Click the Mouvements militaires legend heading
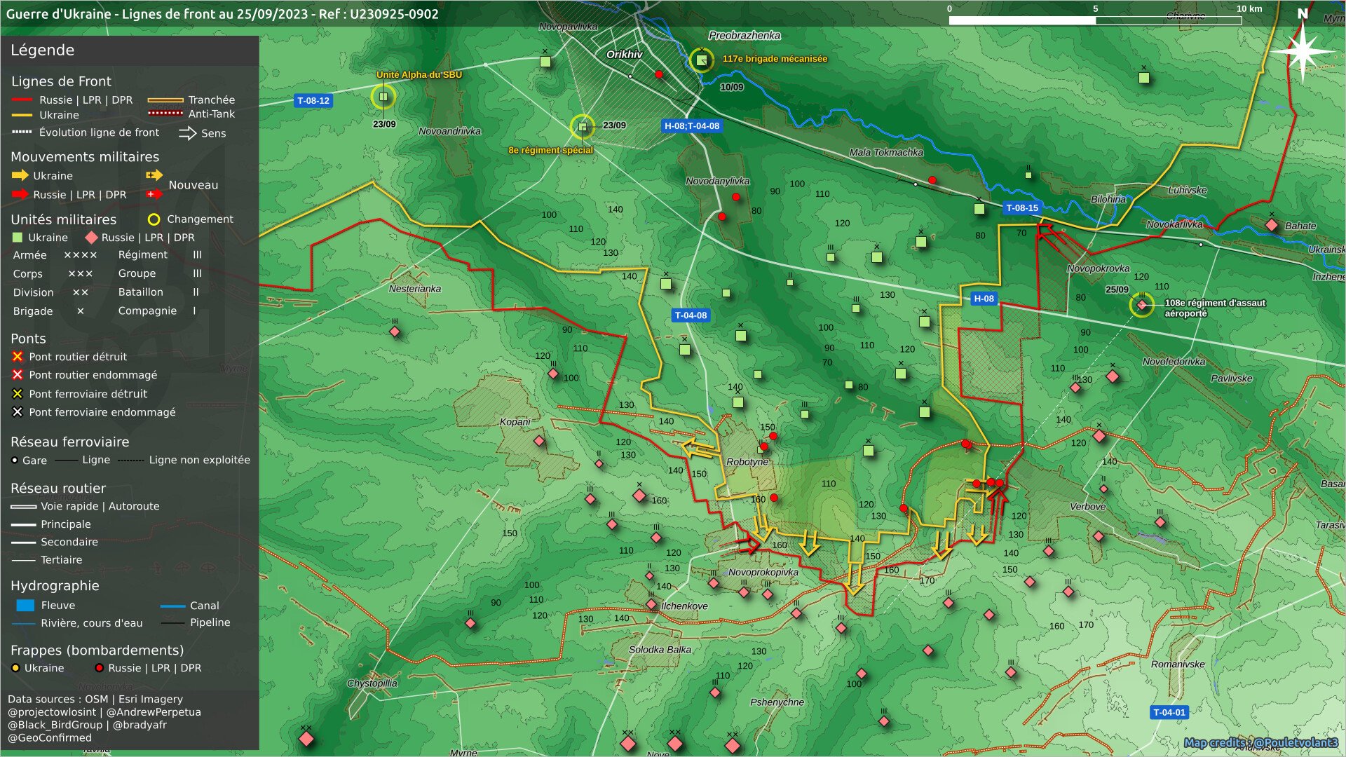The image size is (1346, 757). click(85, 157)
